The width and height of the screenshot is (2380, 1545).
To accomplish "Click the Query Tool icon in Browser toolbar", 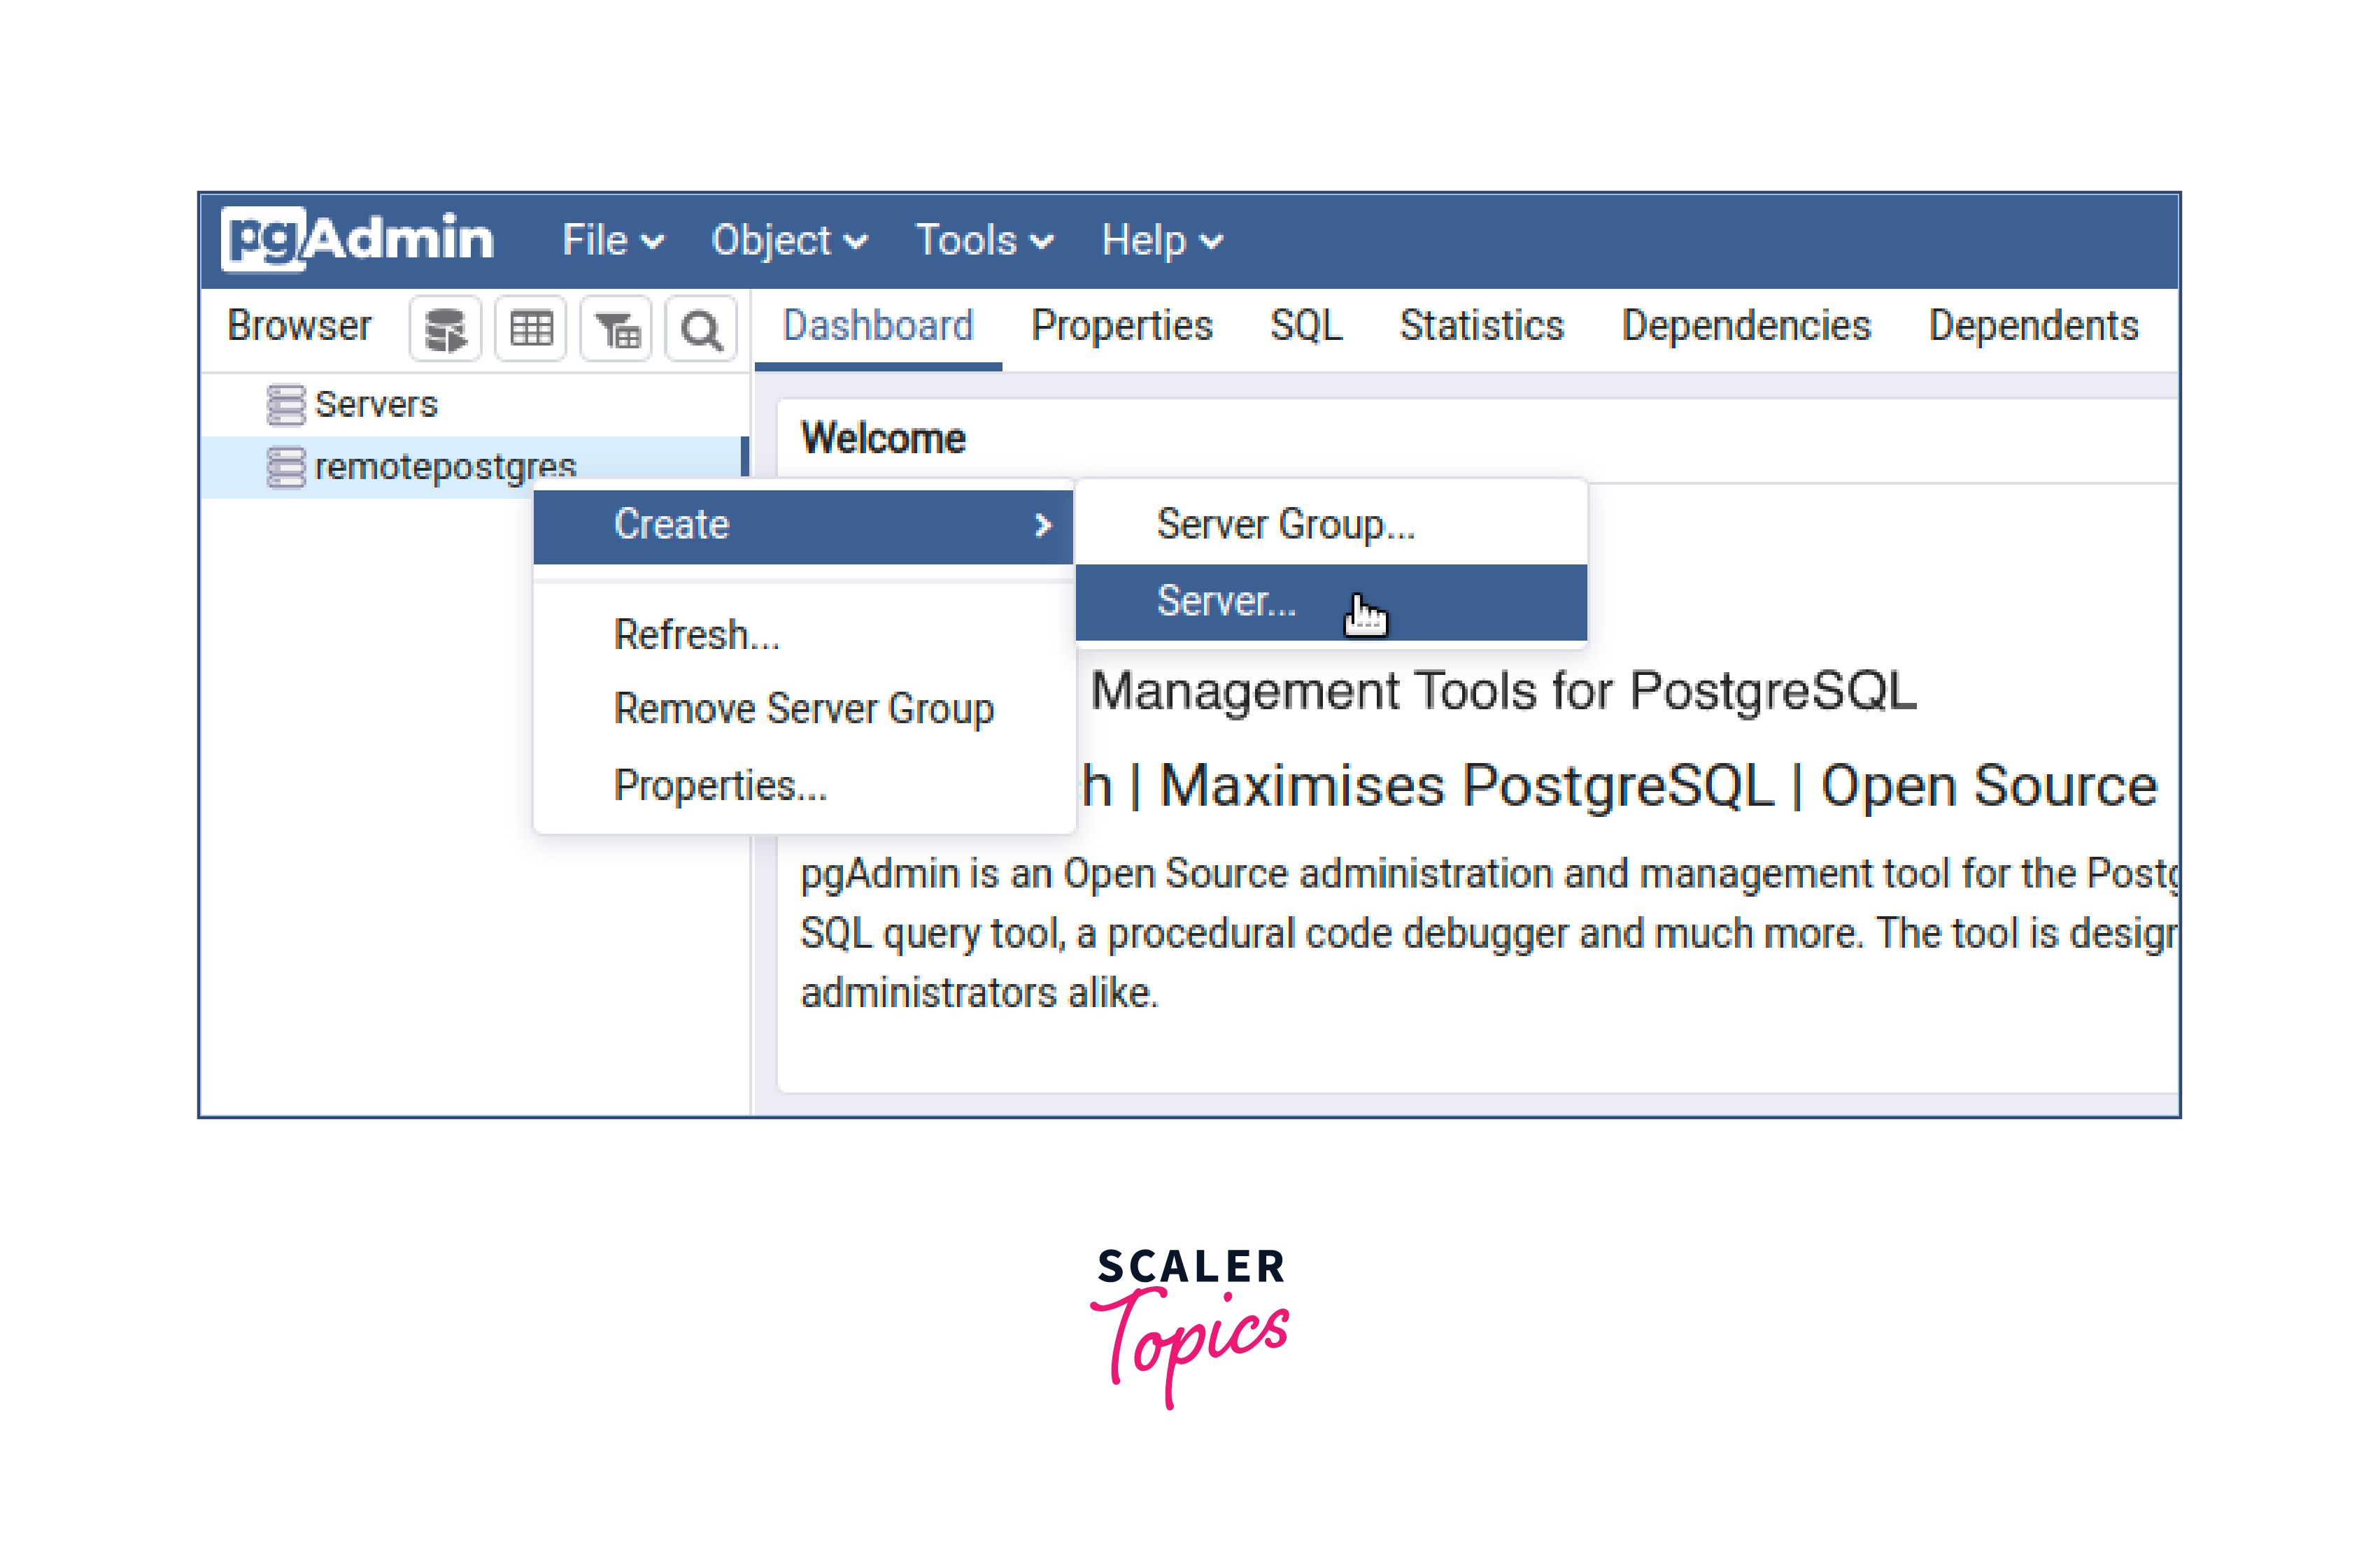I will pos(445,329).
